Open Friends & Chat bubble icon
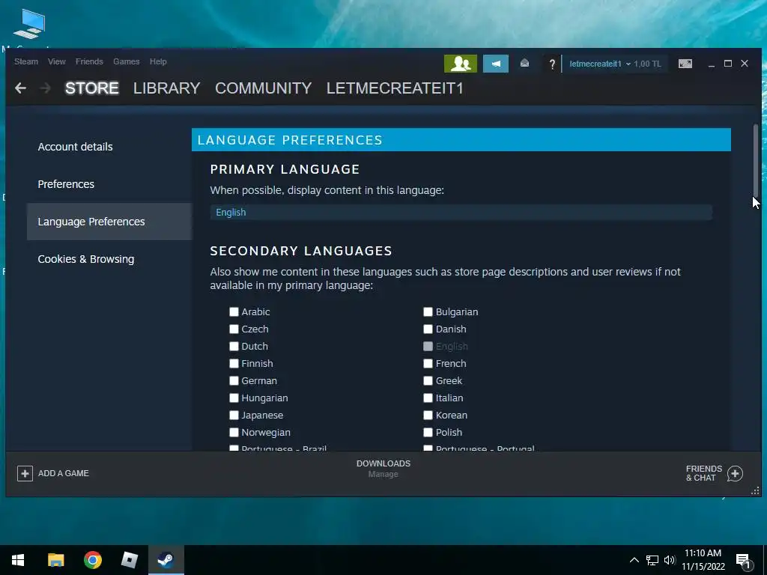Image resolution: width=767 pixels, height=575 pixels. point(735,473)
